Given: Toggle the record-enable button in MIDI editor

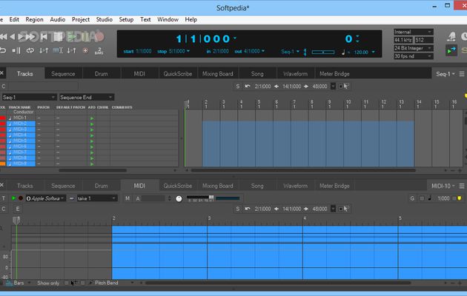Looking at the screenshot, I should (x=21, y=198).
